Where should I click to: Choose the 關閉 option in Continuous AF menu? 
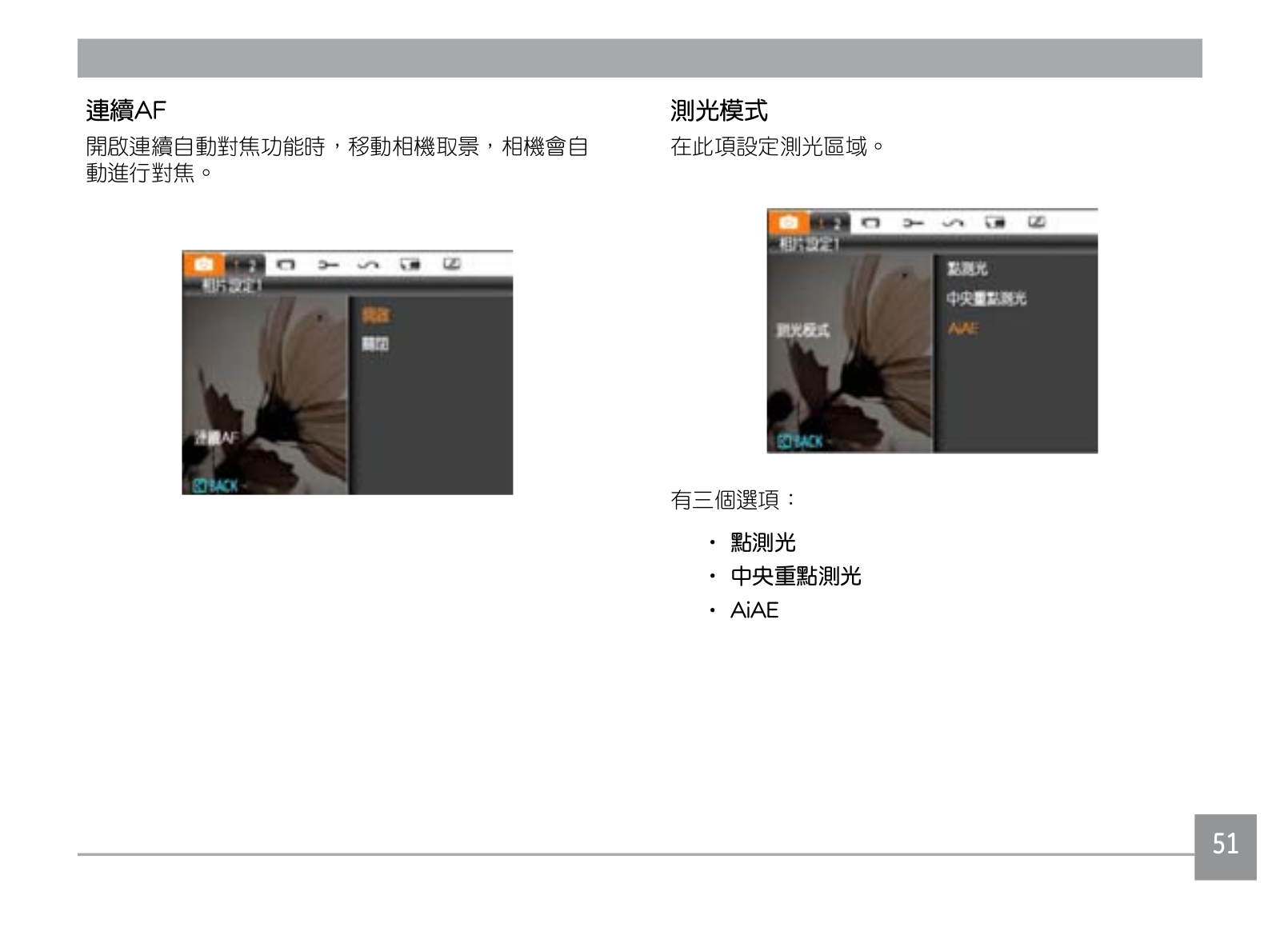[x=375, y=344]
